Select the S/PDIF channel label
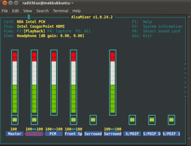 tap(132, 134)
